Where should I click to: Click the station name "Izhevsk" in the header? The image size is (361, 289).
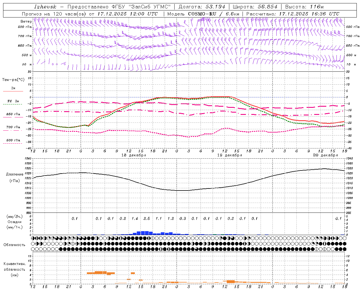pos(45,7)
